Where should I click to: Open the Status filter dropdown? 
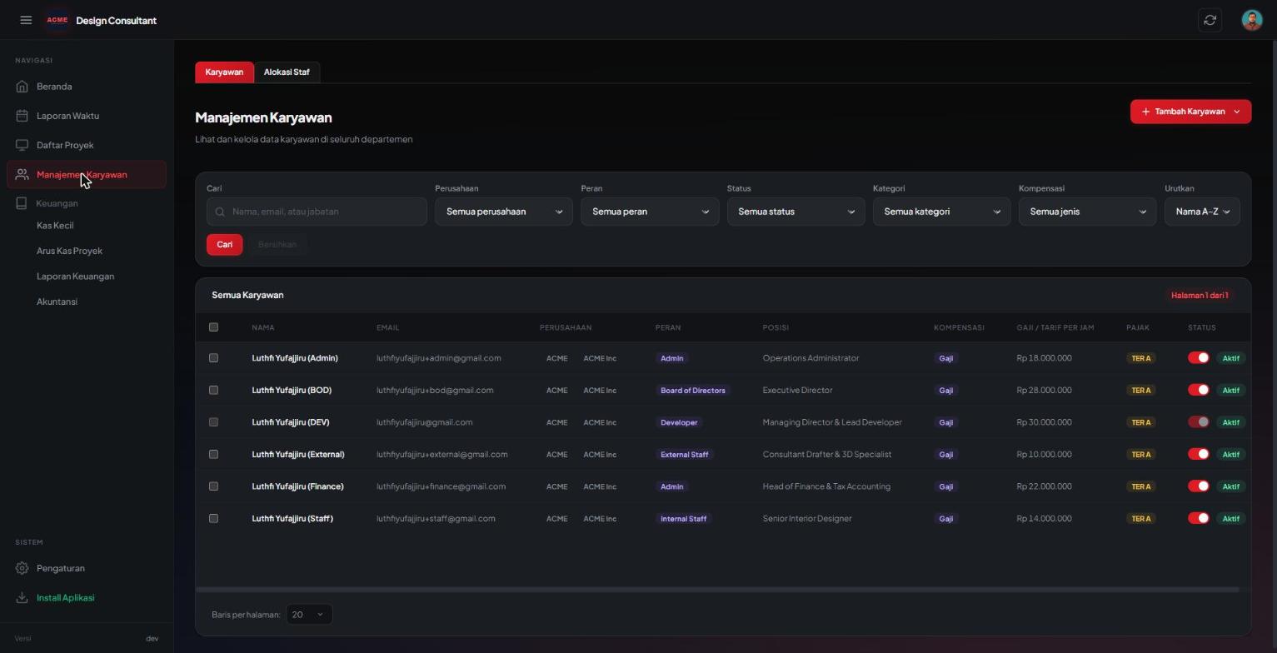(796, 212)
